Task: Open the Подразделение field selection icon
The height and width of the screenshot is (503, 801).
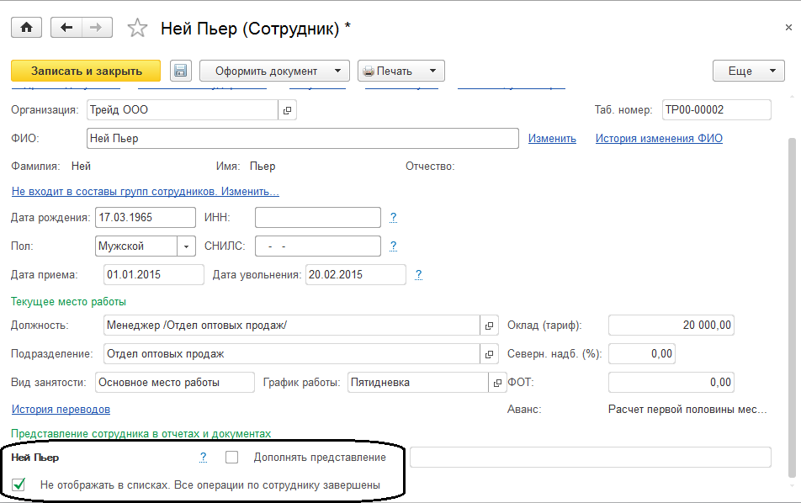Action: pos(489,354)
